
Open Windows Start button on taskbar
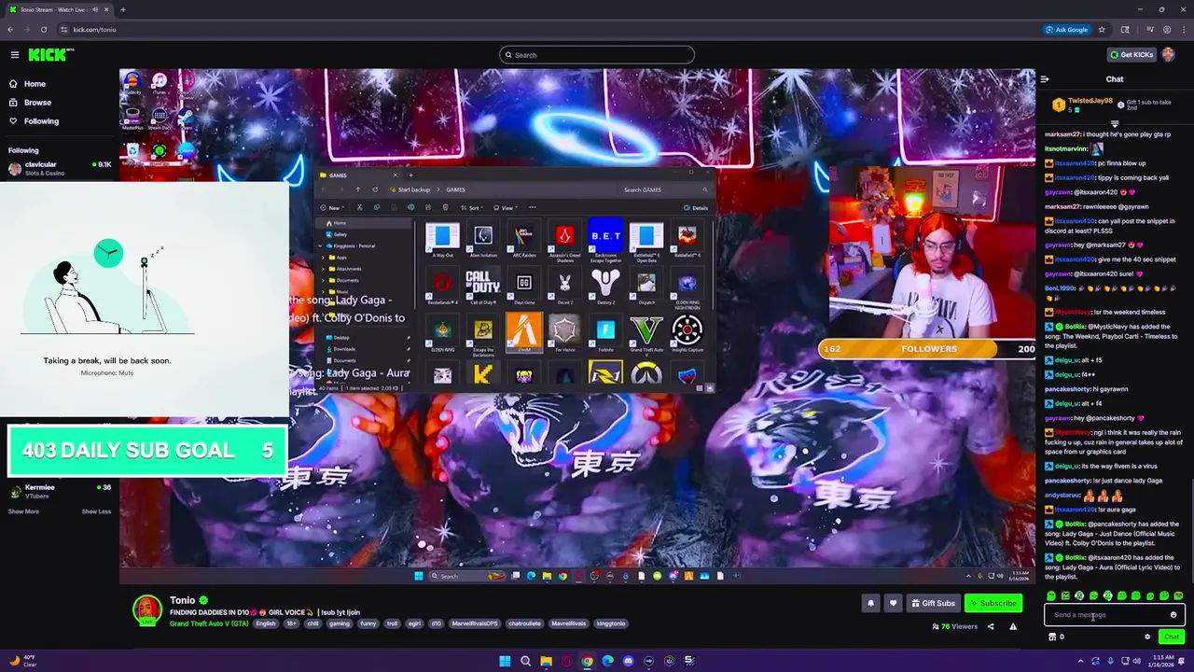pos(505,661)
